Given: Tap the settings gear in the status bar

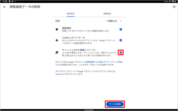Looking at the screenshot, I should (10, 1).
